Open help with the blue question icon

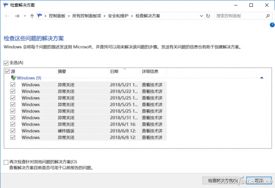coord(272,25)
